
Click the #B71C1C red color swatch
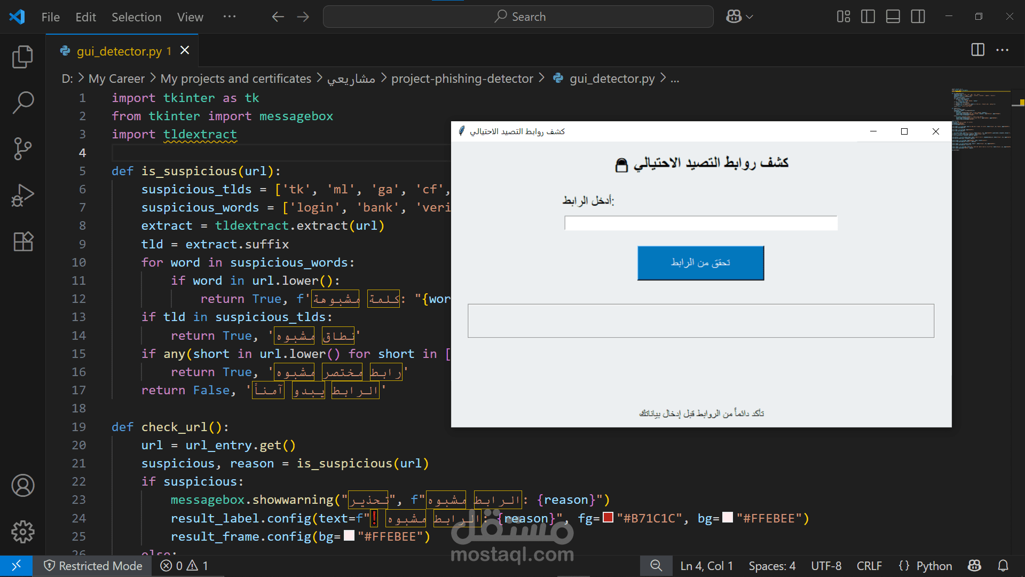point(608,517)
